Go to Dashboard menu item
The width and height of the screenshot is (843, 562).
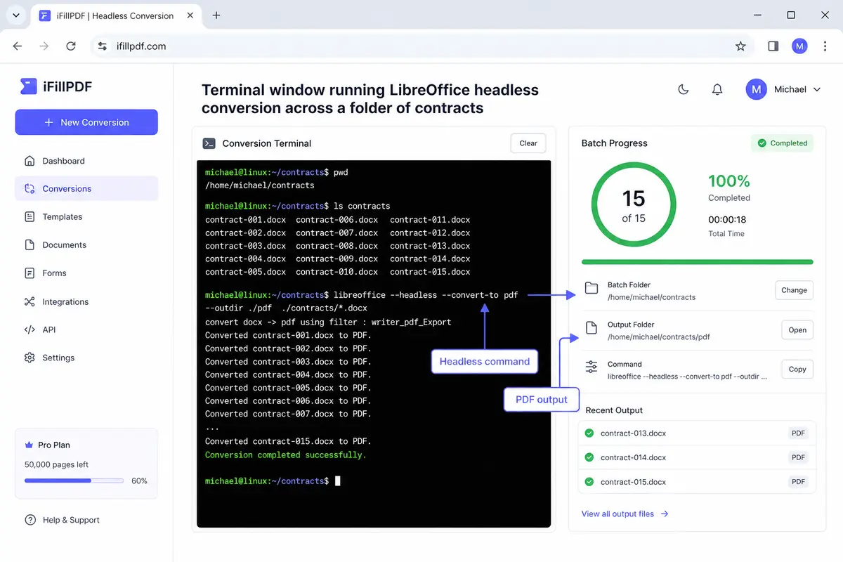coord(86,161)
